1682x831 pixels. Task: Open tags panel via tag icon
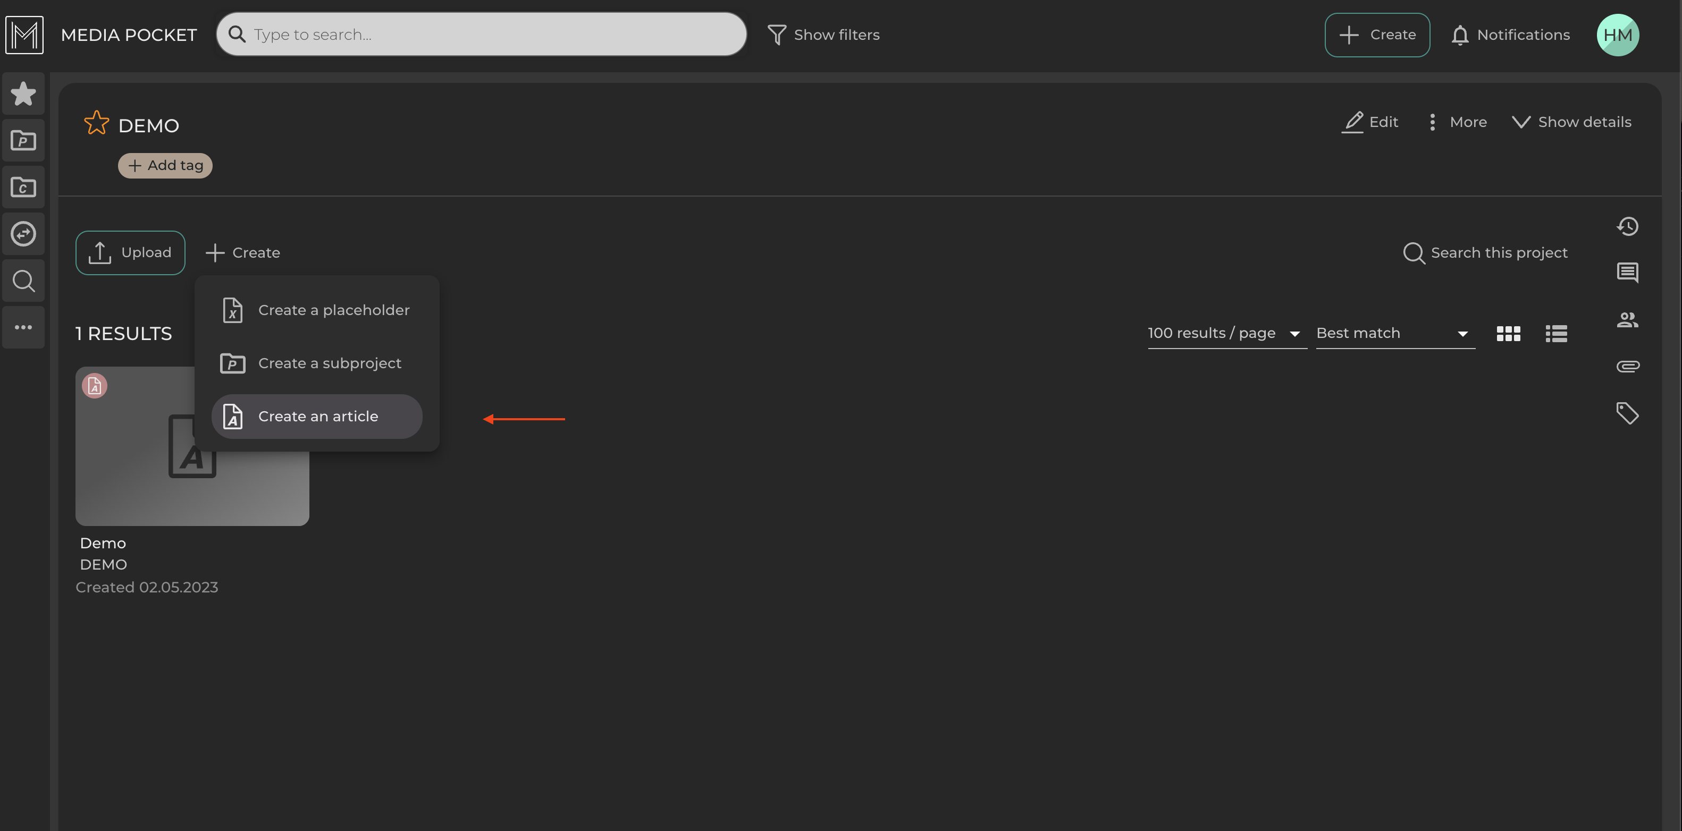coord(1627,412)
